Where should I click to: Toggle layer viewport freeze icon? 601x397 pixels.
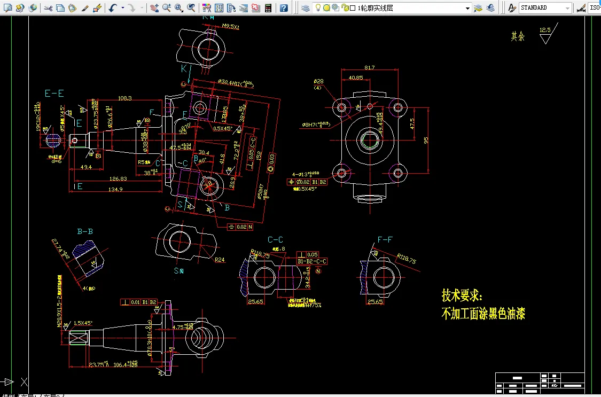pyautogui.click(x=335, y=7)
